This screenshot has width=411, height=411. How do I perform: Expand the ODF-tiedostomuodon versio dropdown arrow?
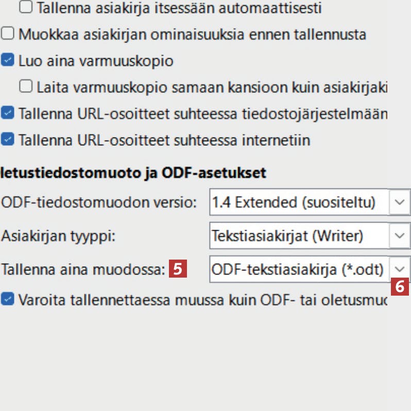pos(399,201)
